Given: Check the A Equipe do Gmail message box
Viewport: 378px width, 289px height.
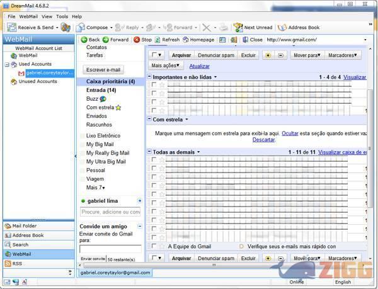Looking at the screenshot, I should click(154, 246).
